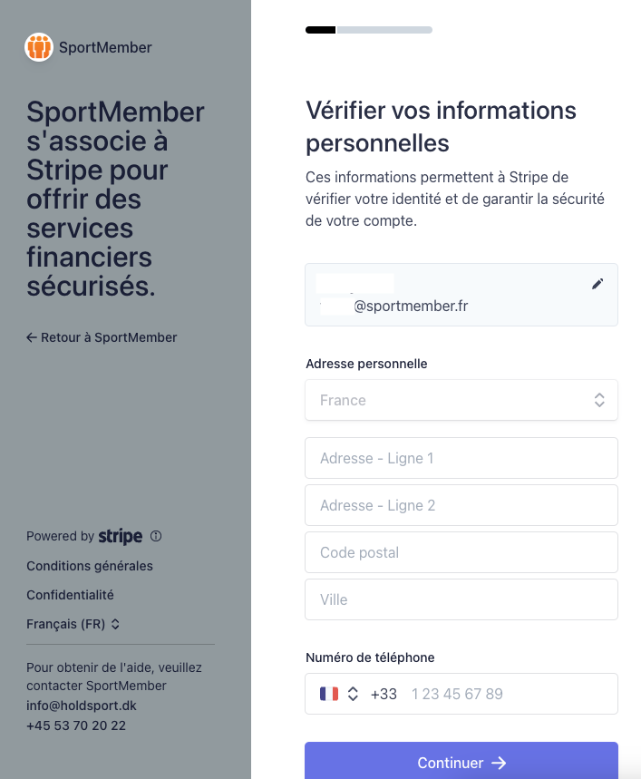Click the Stripe logo
The width and height of the screenshot is (641, 779).
[x=121, y=536]
